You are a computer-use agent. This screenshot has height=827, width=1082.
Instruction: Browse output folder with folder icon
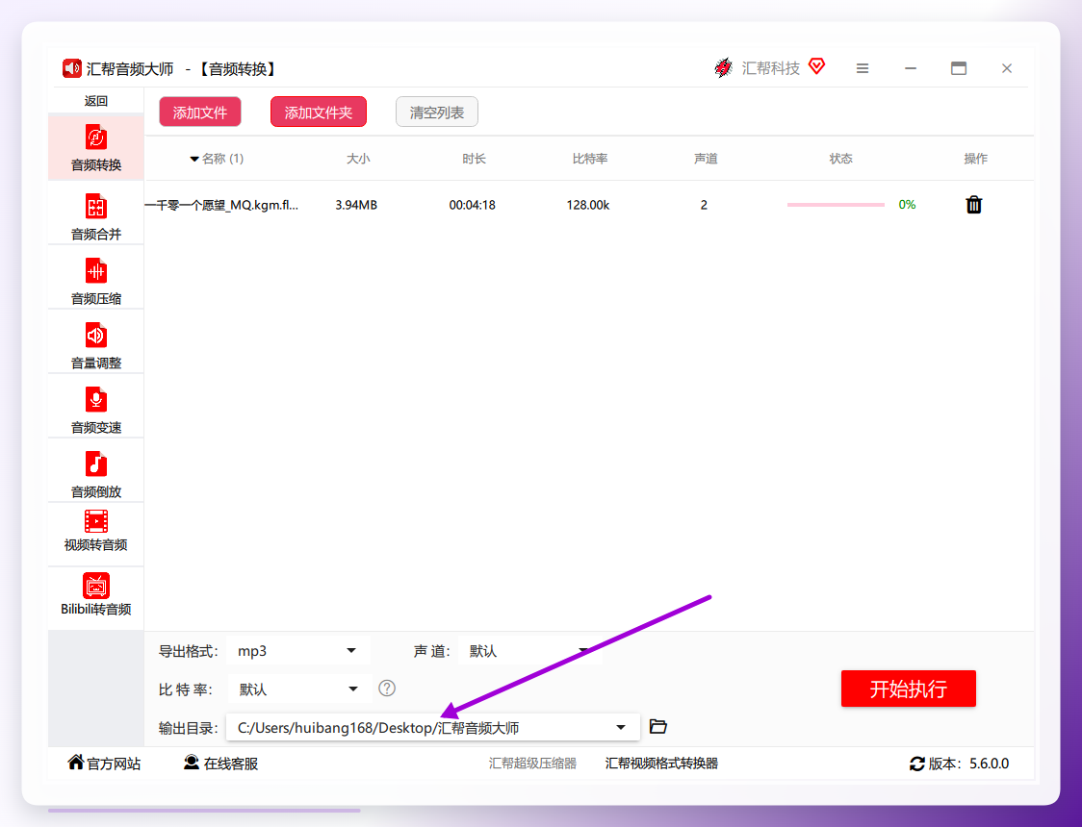[x=658, y=726]
